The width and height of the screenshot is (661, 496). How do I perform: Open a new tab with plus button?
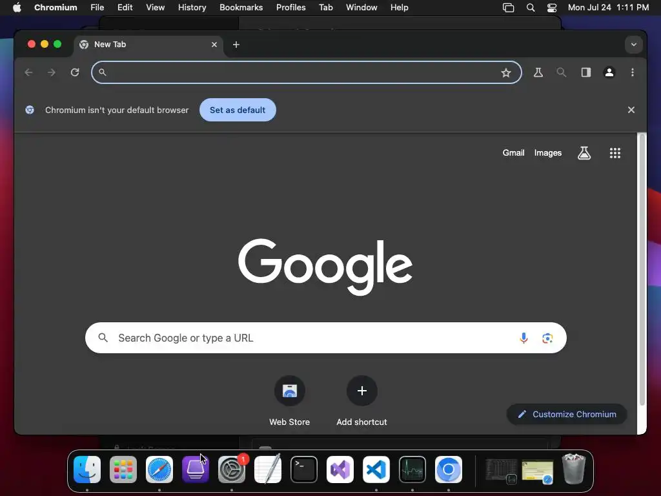236,45
